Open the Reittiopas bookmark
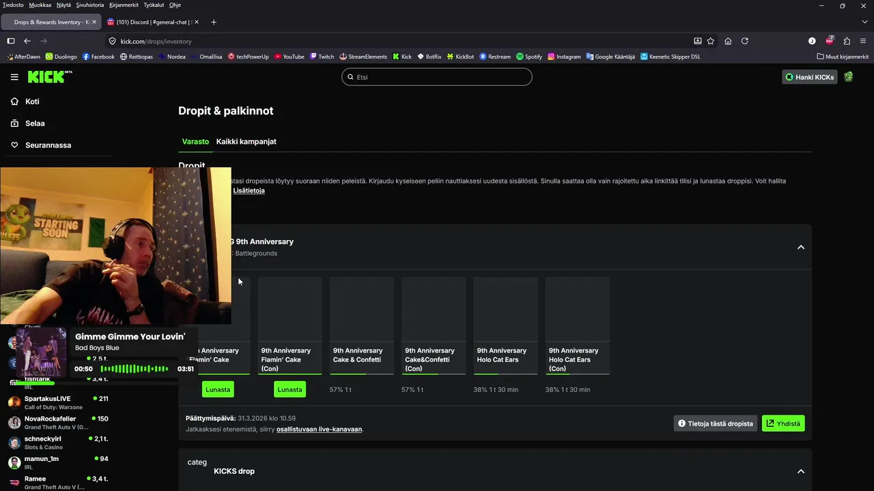874x491 pixels. click(137, 57)
